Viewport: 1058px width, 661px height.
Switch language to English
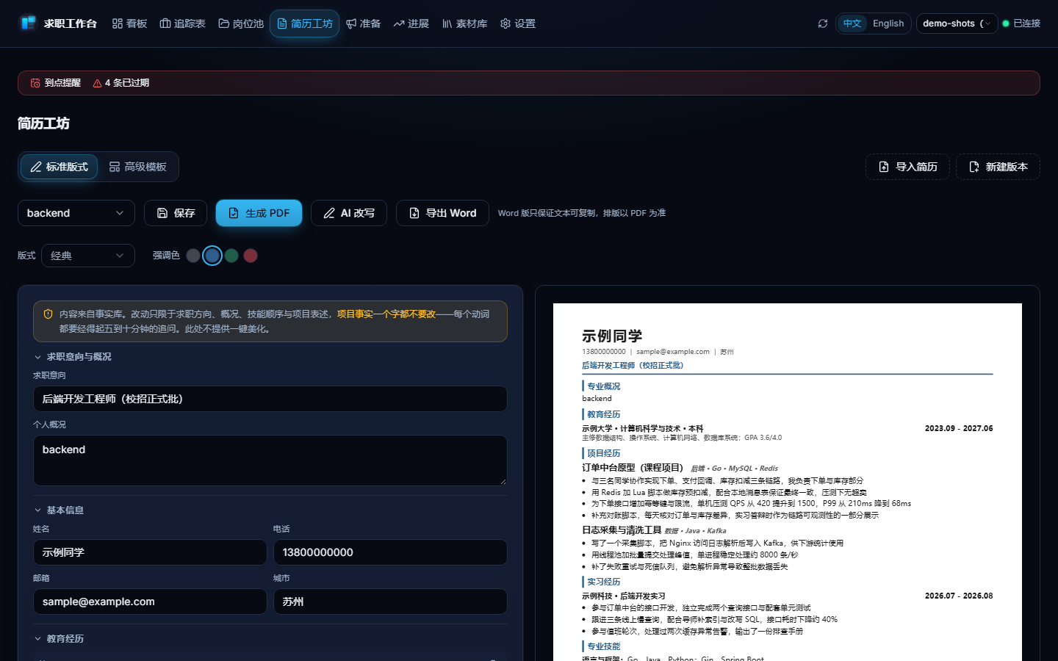click(888, 24)
